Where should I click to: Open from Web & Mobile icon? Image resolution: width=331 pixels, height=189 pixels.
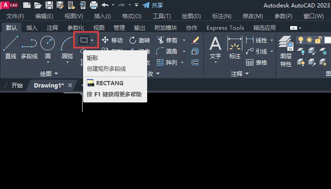pos(71,5)
